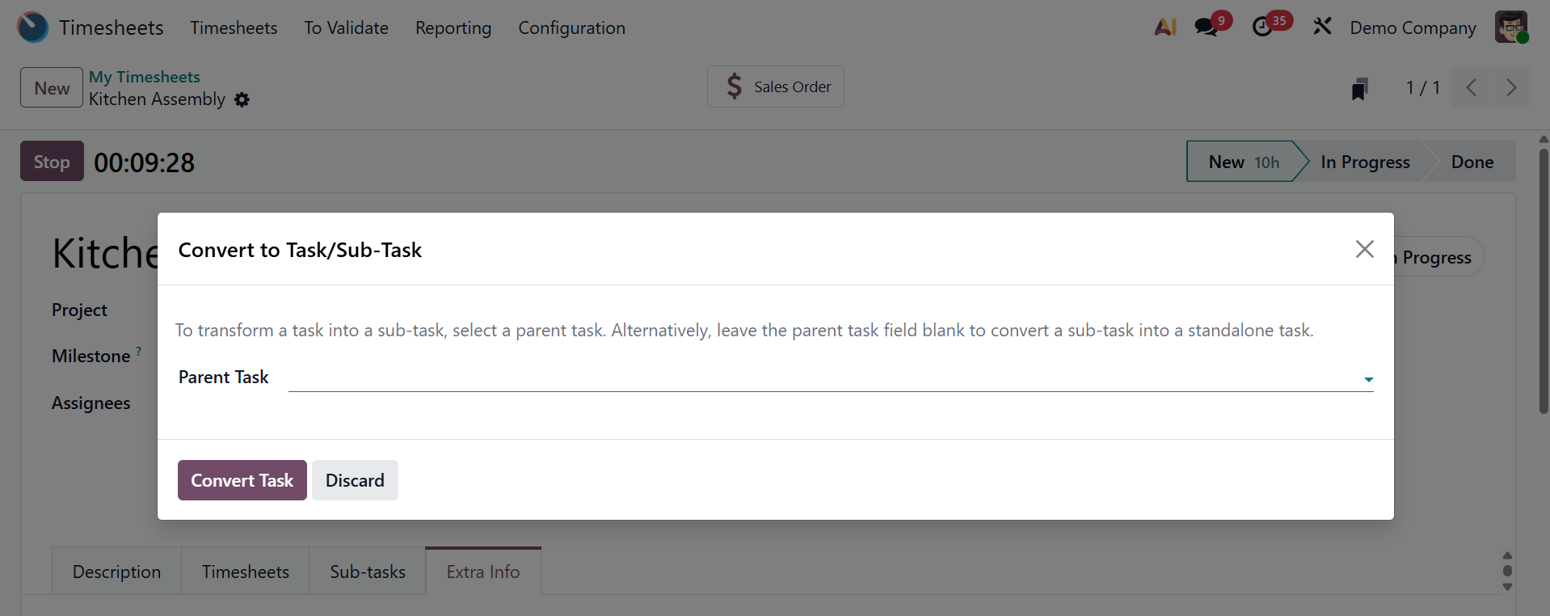Click the Discard button
Image resolution: width=1550 pixels, height=616 pixels.
(x=355, y=480)
